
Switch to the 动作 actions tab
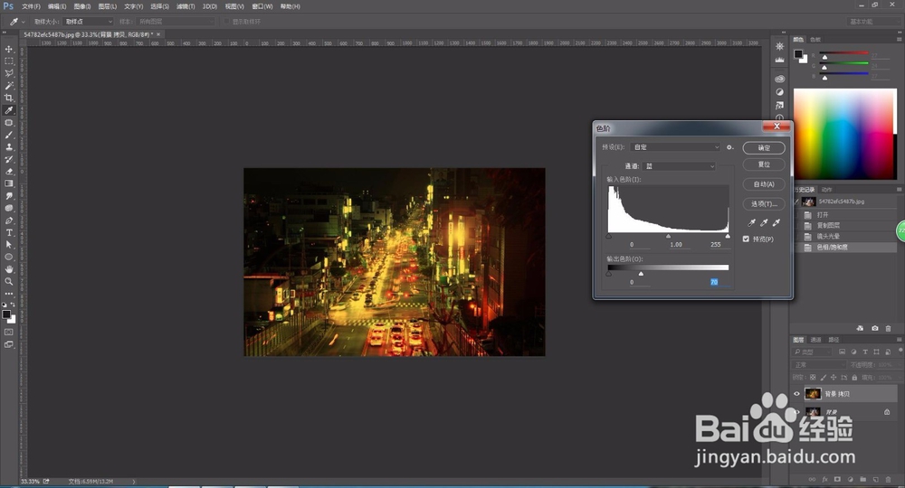pyautogui.click(x=826, y=190)
